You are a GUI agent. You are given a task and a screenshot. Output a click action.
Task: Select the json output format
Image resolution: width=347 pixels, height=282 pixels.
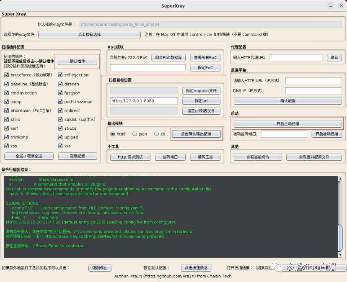pyautogui.click(x=135, y=134)
